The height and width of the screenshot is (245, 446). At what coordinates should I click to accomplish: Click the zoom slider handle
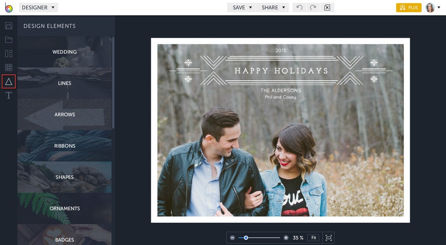coord(246,237)
